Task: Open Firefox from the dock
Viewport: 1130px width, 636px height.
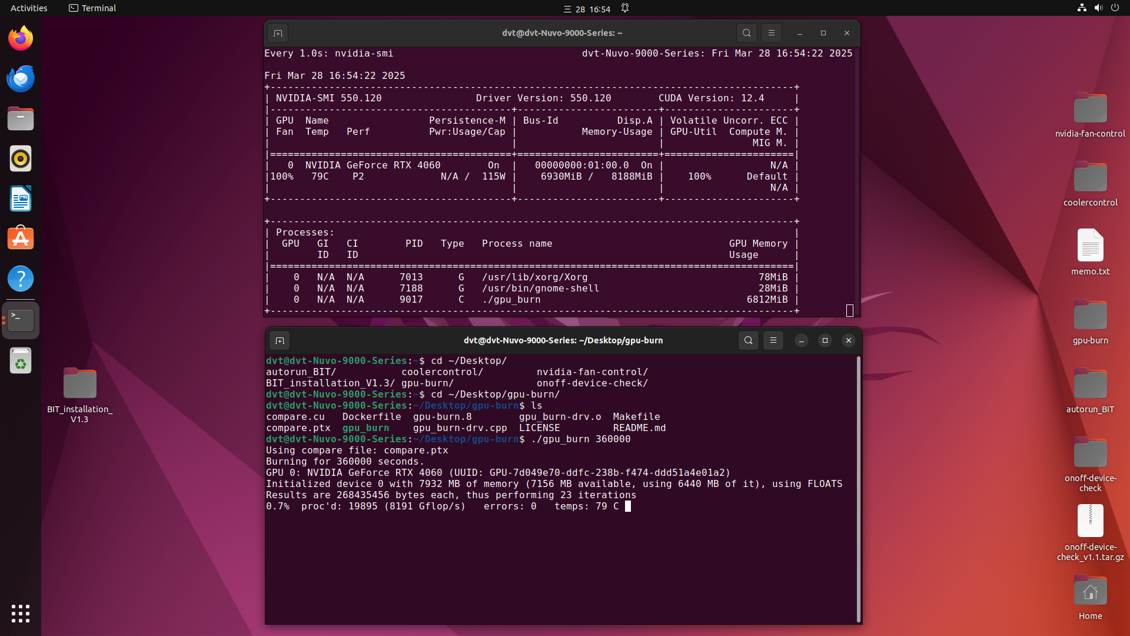Action: pos(21,39)
